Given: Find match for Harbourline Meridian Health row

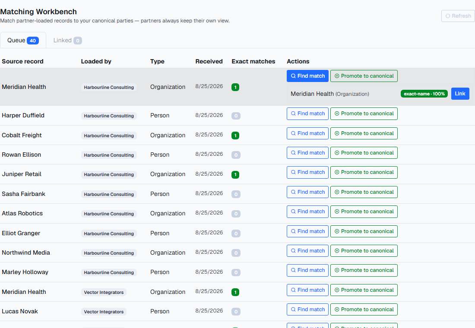Looking at the screenshot, I should [x=307, y=76].
